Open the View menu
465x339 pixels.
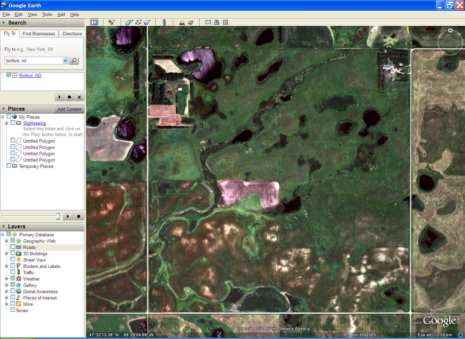[33, 14]
